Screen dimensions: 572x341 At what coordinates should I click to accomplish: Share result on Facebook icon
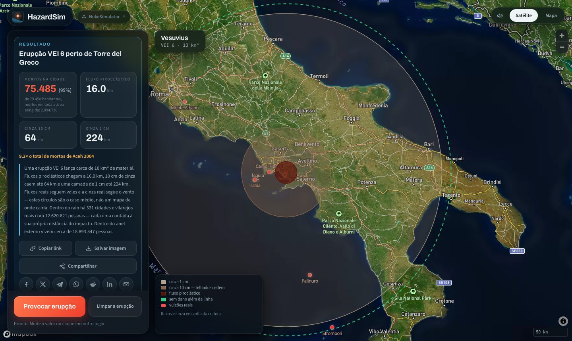26,284
